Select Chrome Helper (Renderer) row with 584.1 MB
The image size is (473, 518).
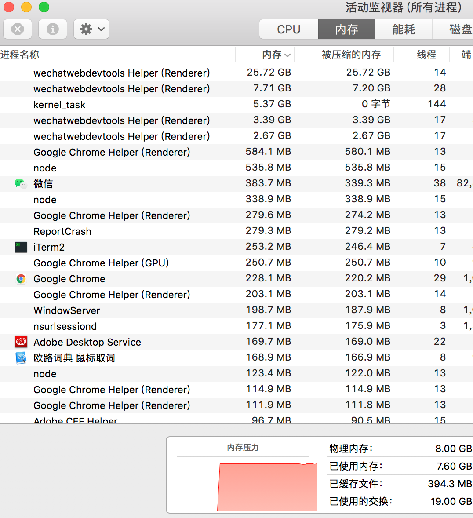click(x=236, y=152)
